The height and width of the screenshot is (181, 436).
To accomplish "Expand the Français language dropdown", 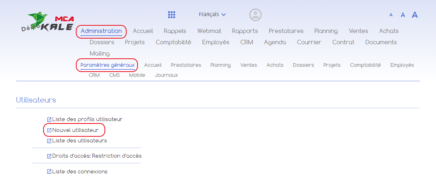I will [x=212, y=14].
